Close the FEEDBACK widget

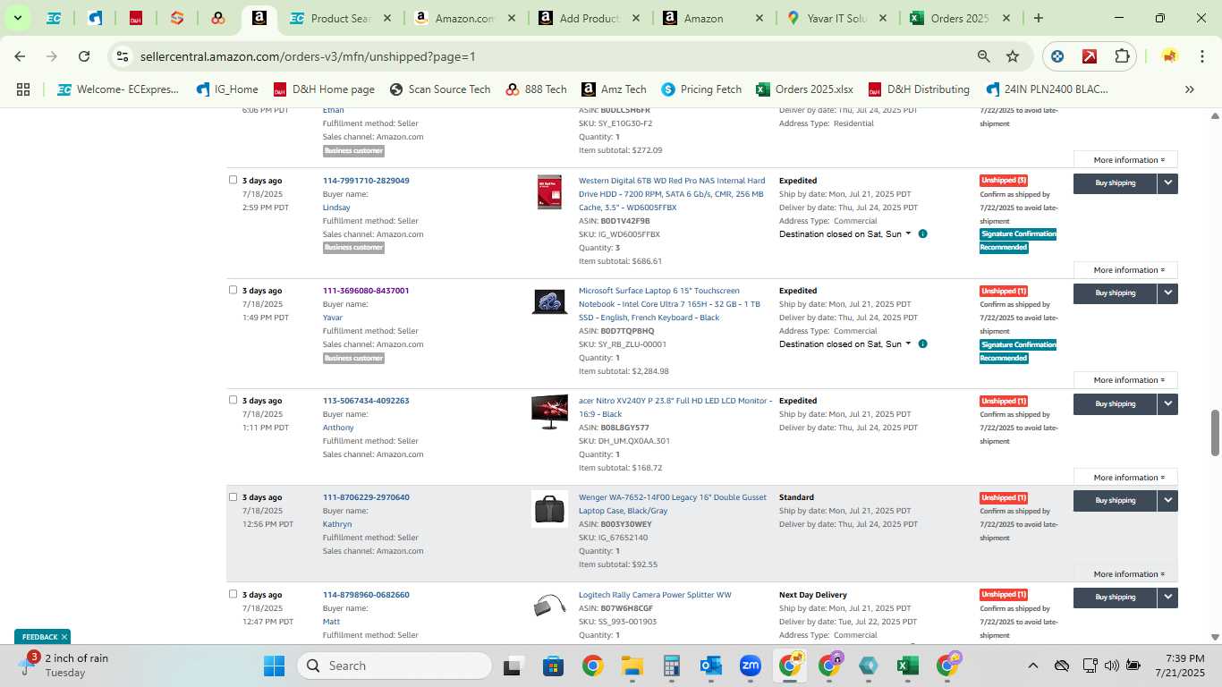[64, 637]
